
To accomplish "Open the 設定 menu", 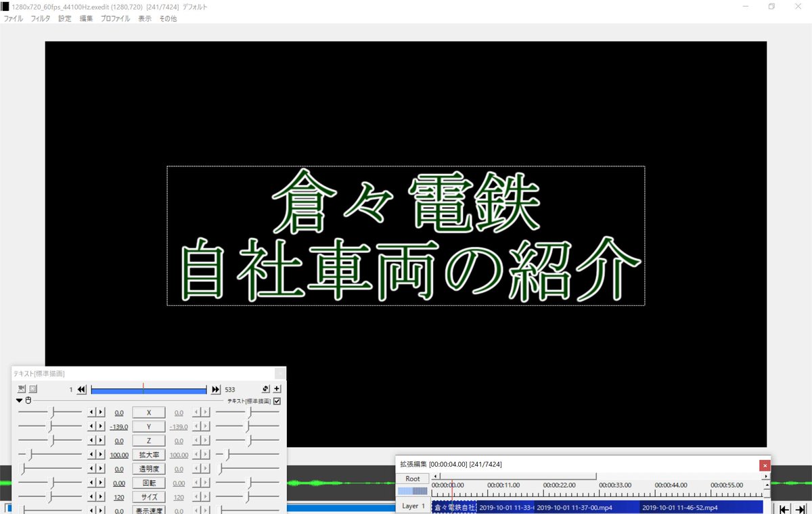I will (x=65, y=19).
